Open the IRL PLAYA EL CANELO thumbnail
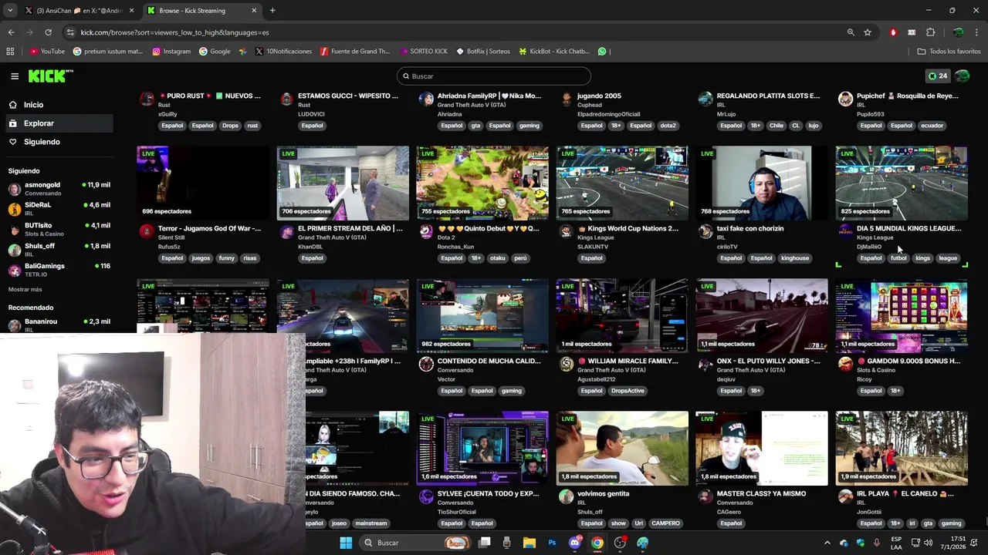Viewport: 988px width, 555px height. (x=902, y=449)
